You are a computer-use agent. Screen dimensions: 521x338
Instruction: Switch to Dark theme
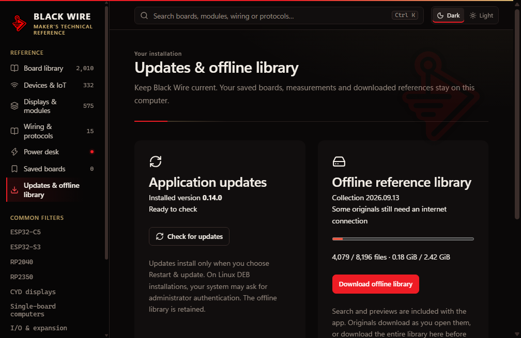[x=448, y=15]
